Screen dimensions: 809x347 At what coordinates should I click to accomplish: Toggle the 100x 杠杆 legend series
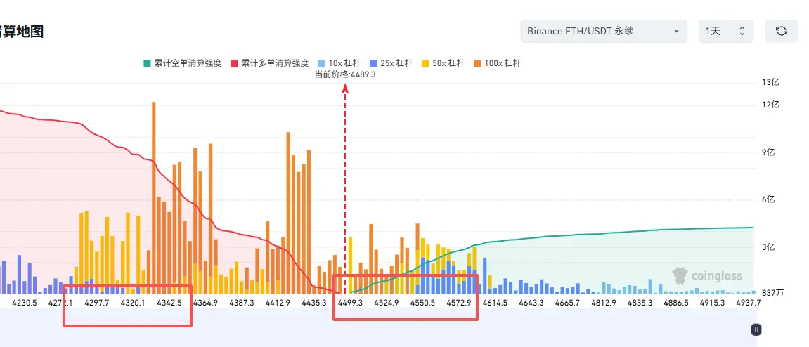[498, 63]
